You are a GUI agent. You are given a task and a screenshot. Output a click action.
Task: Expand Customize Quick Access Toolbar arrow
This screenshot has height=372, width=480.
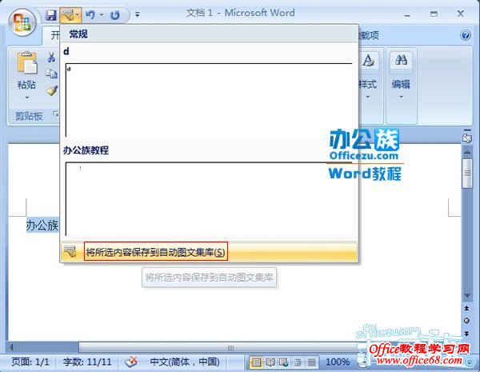[138, 14]
